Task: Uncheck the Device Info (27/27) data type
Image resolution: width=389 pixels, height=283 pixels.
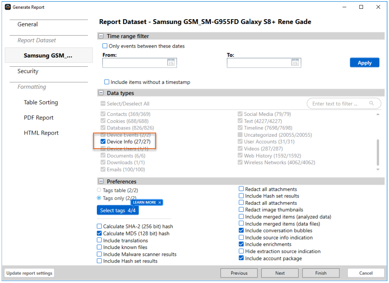Action: (103, 141)
